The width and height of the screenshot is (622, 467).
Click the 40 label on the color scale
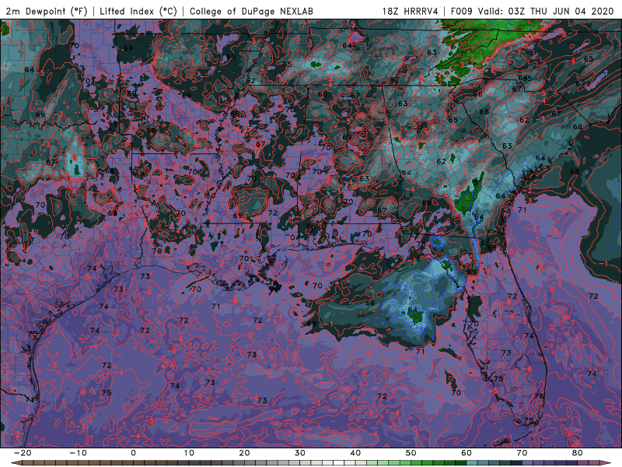point(355,453)
